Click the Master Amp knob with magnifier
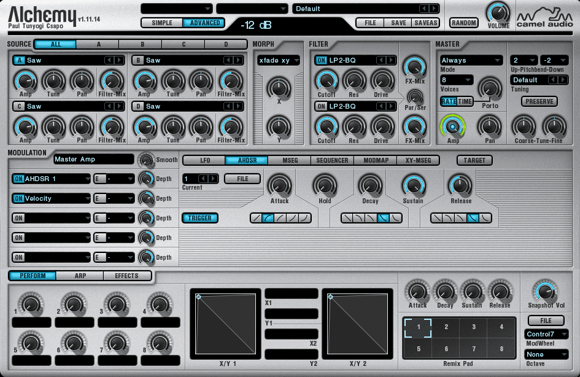The width and height of the screenshot is (580, 377). tap(452, 127)
